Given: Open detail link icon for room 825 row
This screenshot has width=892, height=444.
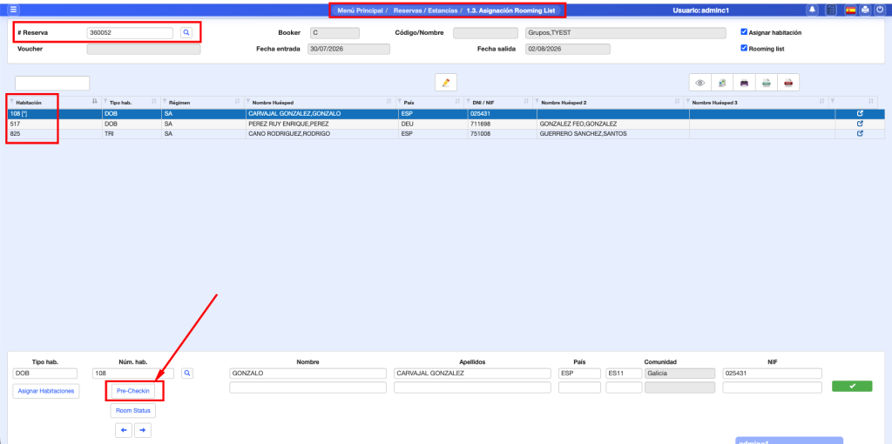Looking at the screenshot, I should (x=860, y=133).
